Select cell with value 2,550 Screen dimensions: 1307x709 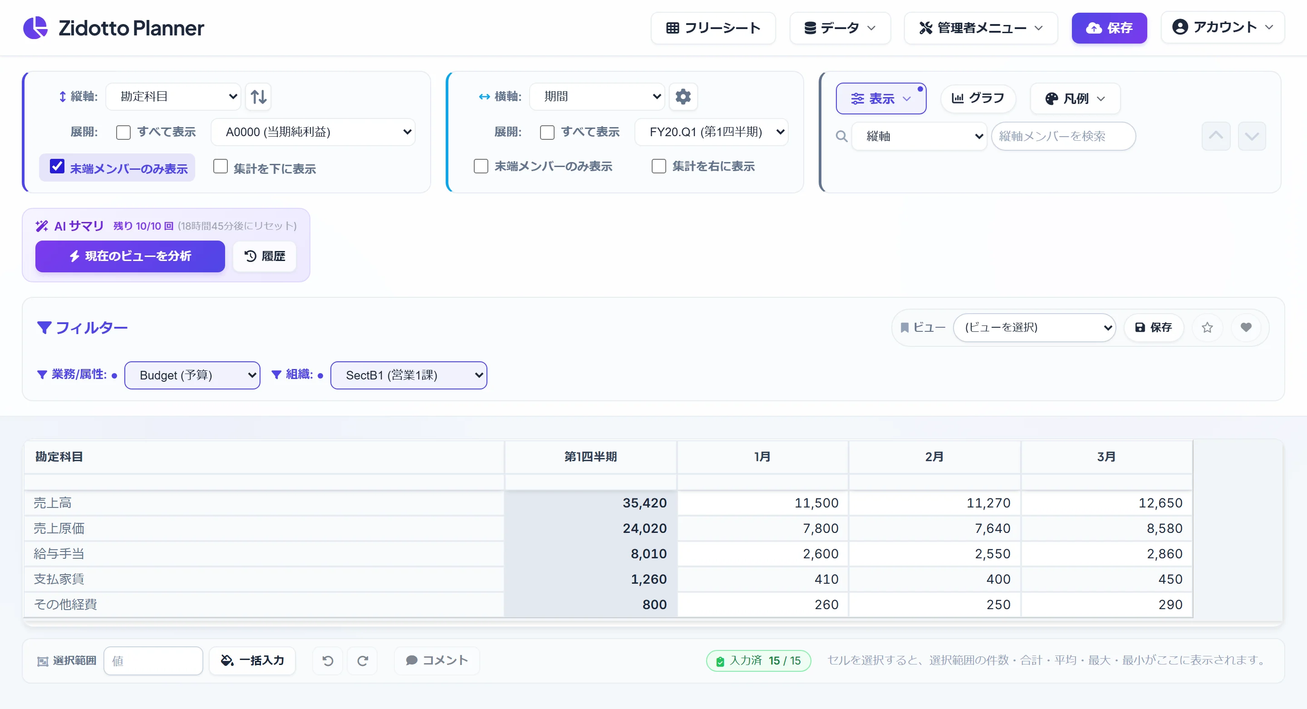coord(934,554)
